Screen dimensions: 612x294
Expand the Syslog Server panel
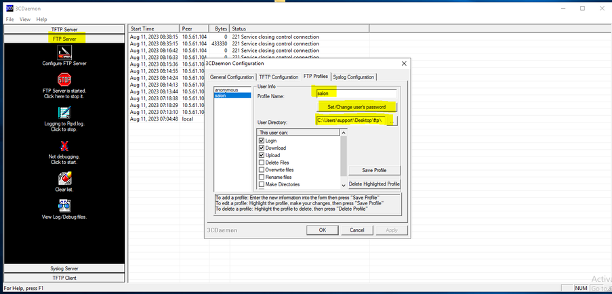click(x=64, y=268)
